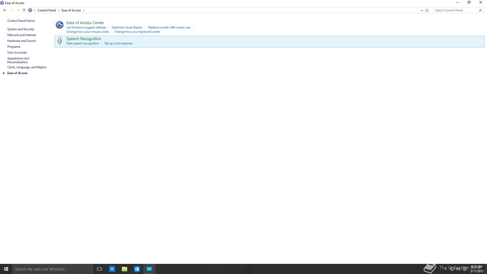Viewport: 487px width, 274px height.
Task: Click the Speech Recognition microphone icon
Action: [60, 41]
